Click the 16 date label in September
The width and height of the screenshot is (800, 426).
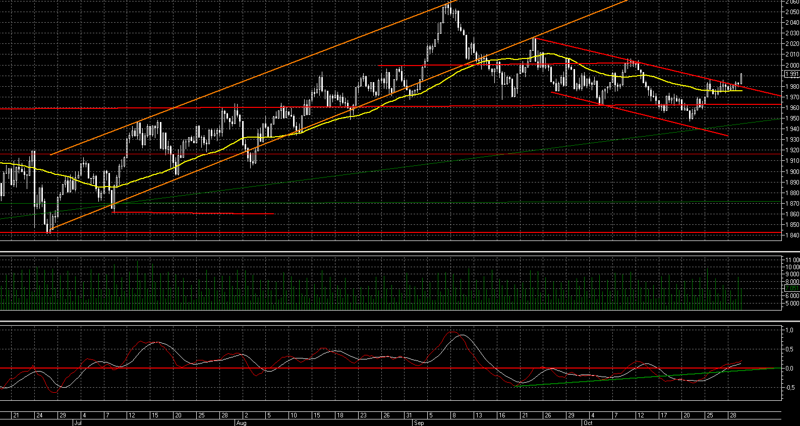pos(502,415)
